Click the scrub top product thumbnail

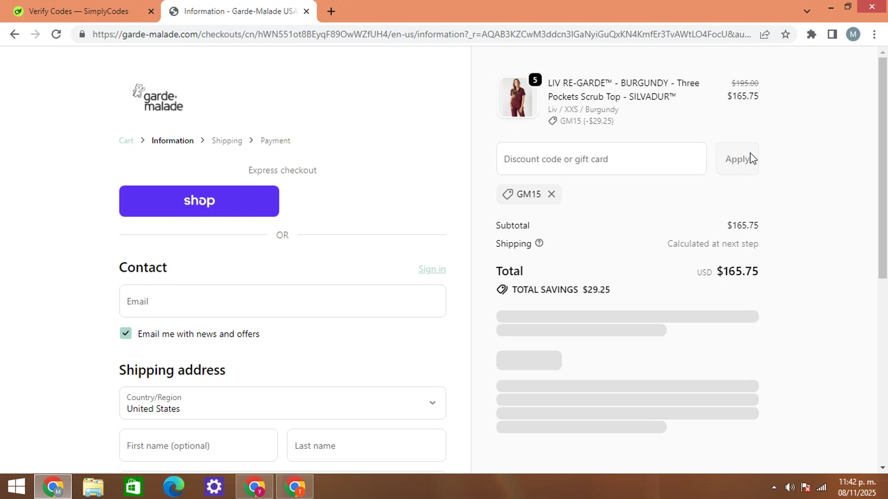517,97
